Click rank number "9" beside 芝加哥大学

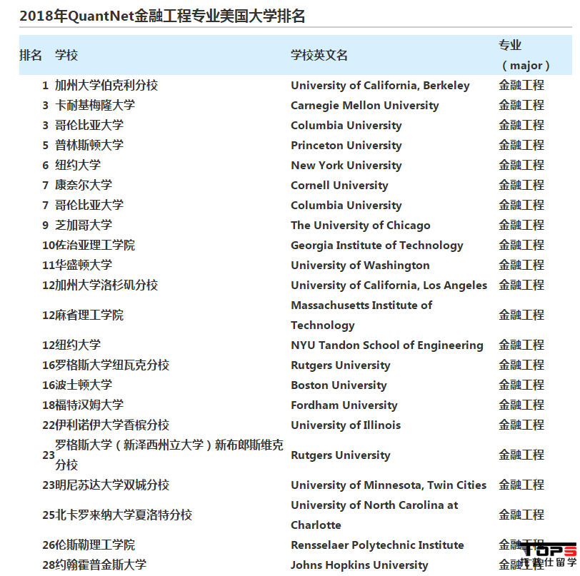(x=46, y=225)
